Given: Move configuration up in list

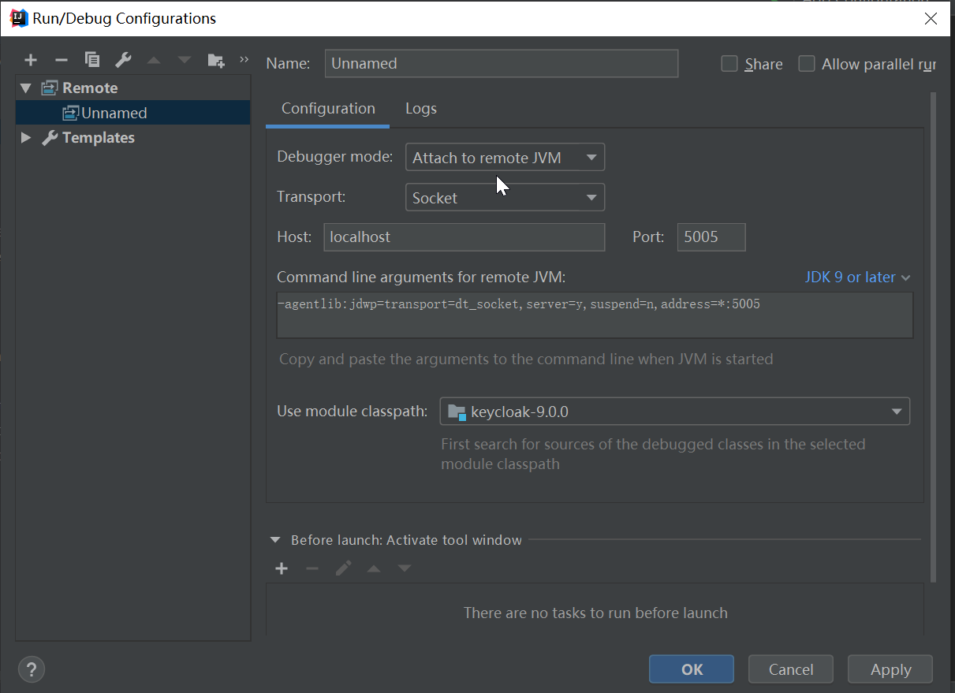Looking at the screenshot, I should point(154,60).
